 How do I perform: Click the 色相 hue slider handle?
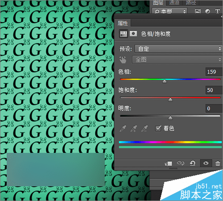point(165,82)
